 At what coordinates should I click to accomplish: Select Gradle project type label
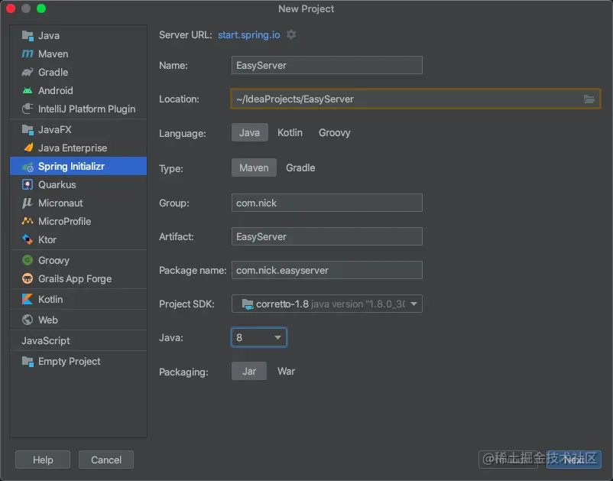[54, 73]
